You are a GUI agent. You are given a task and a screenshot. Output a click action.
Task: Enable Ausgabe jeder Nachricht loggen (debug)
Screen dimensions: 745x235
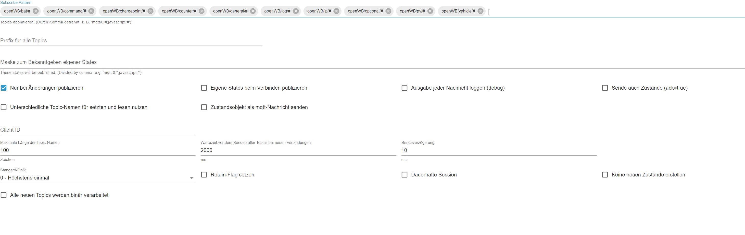(405, 88)
